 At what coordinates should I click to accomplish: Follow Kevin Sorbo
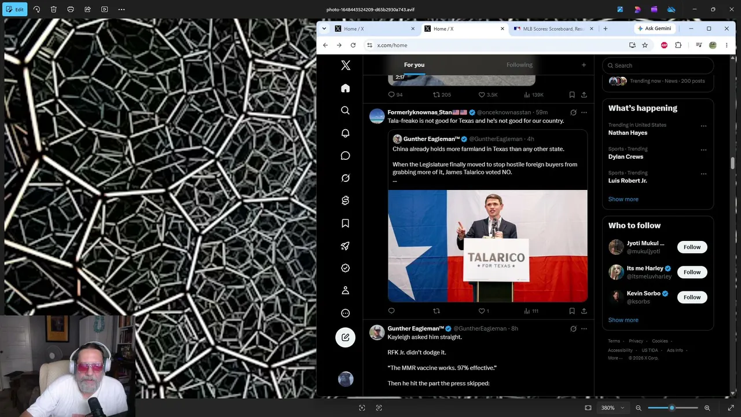pos(692,297)
